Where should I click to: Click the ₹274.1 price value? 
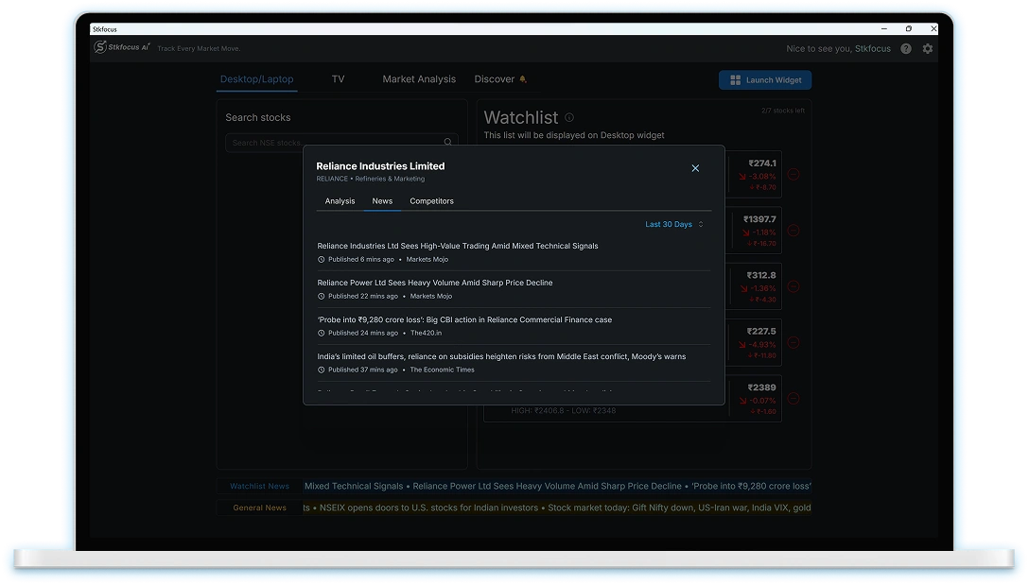(x=762, y=163)
